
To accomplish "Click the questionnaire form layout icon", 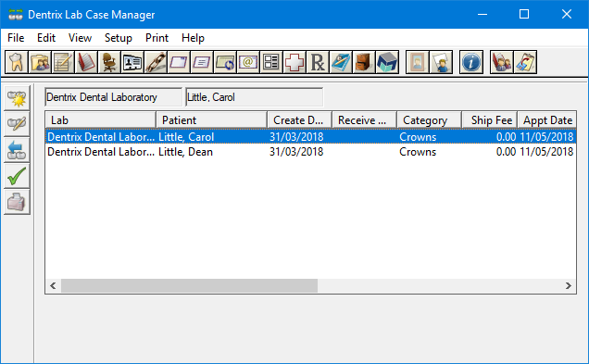I will coord(271,62).
